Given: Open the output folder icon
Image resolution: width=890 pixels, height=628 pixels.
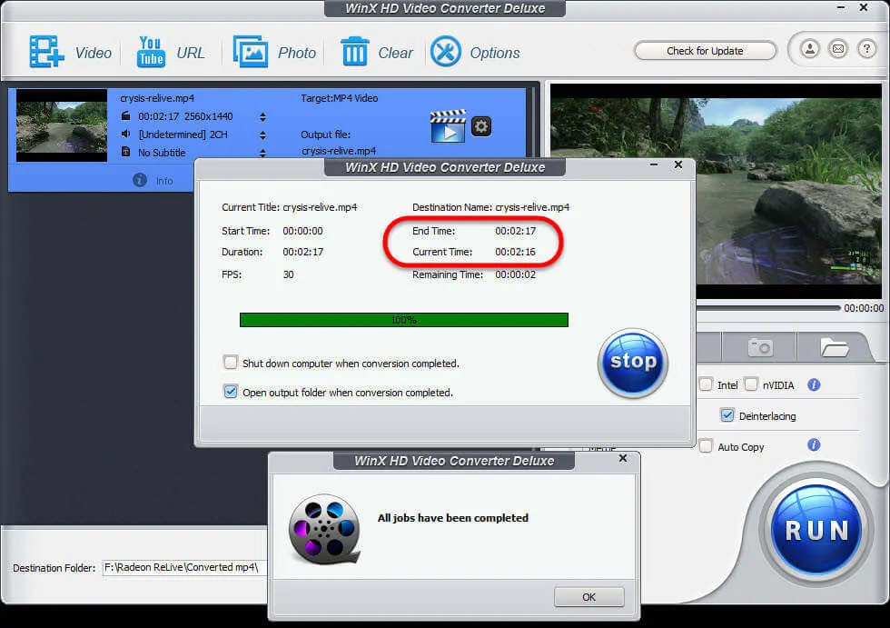Looking at the screenshot, I should tap(835, 347).
